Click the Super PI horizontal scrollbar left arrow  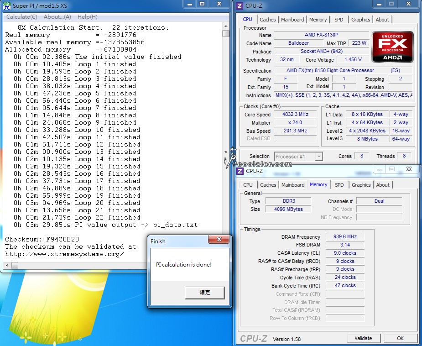click(x=7, y=266)
